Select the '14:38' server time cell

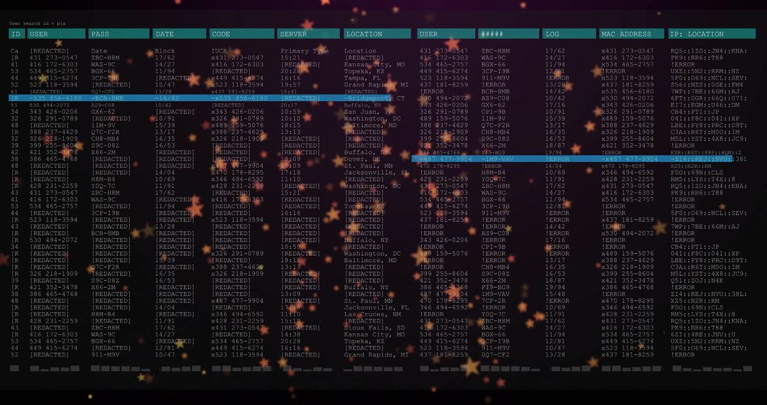pyautogui.click(x=290, y=335)
